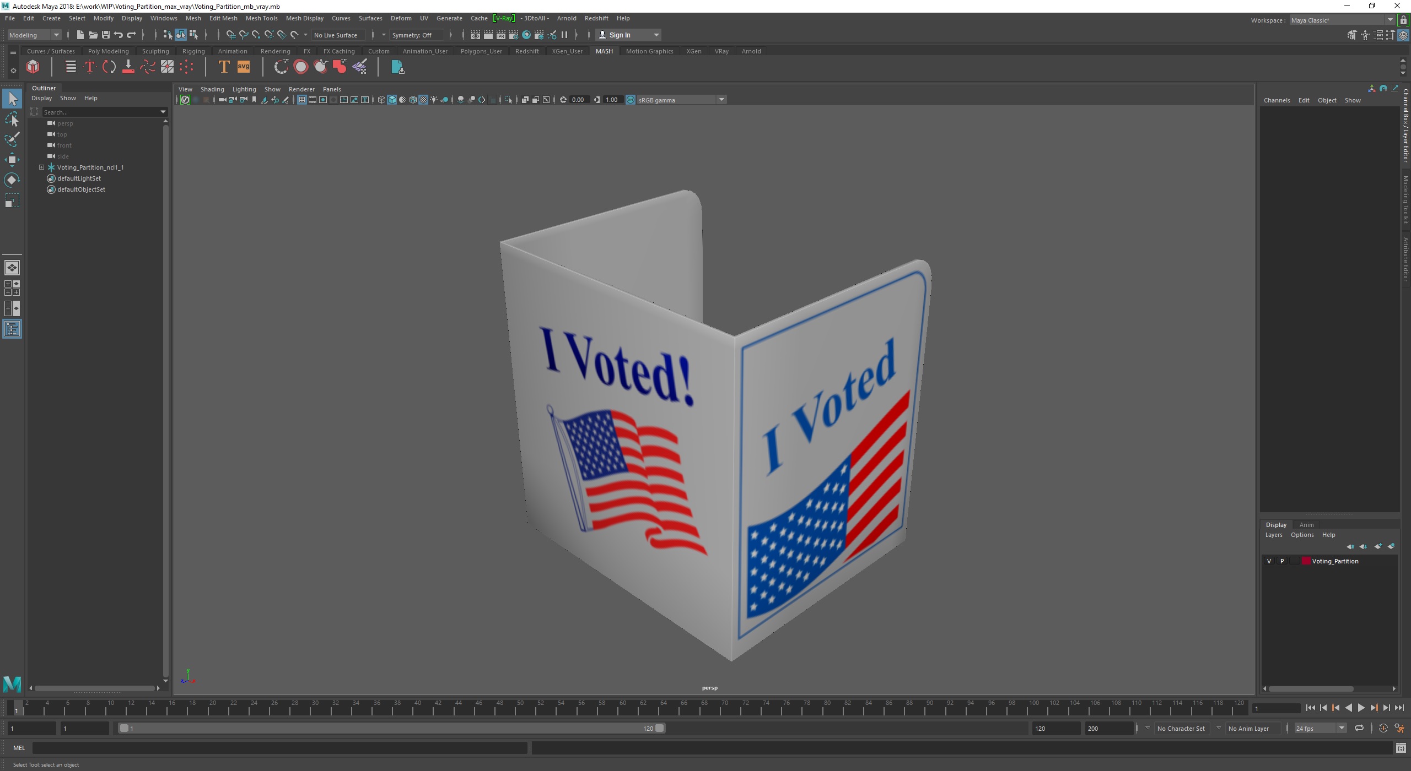The width and height of the screenshot is (1411, 771).
Task: Open the Outliner Display menu
Action: point(41,98)
